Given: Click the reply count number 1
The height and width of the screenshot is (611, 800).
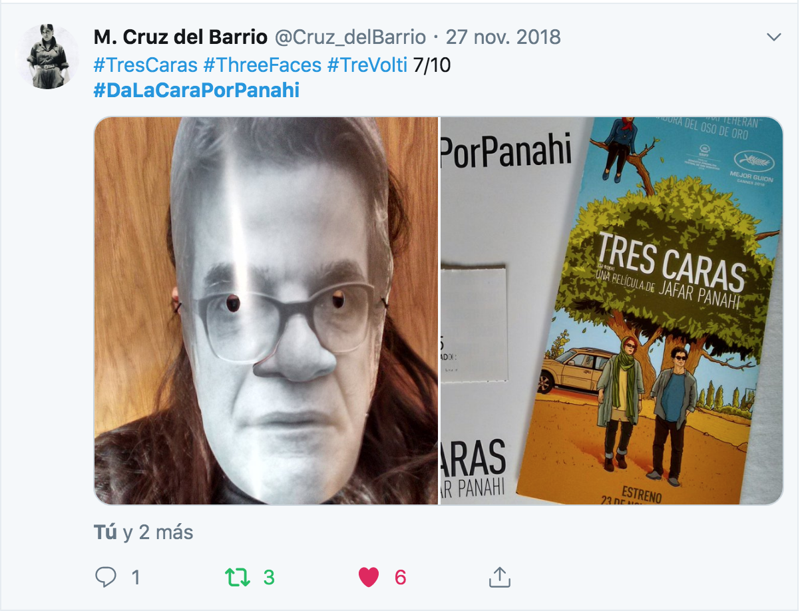Looking at the screenshot, I should tap(136, 577).
